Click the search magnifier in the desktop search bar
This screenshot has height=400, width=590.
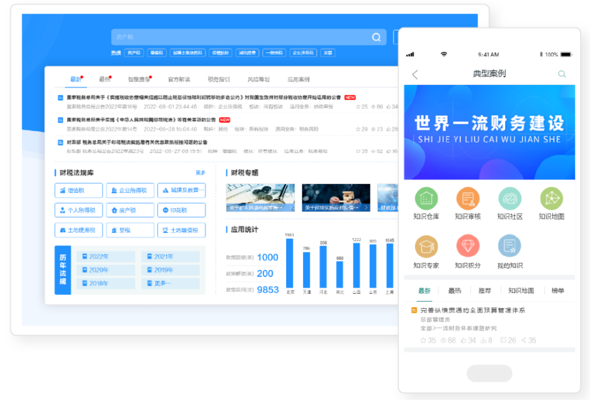pos(377,38)
